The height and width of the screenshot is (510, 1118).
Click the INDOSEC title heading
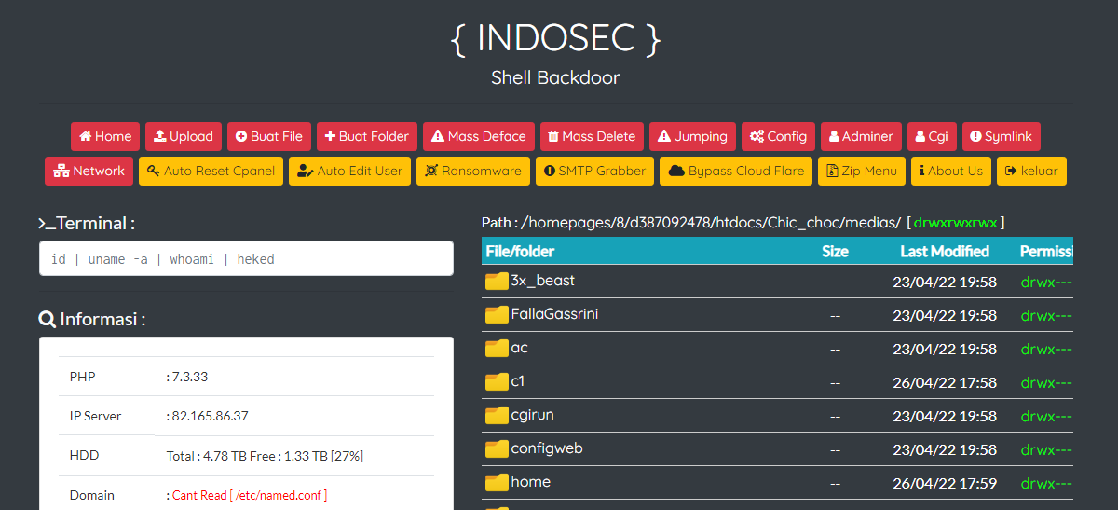[x=555, y=38]
